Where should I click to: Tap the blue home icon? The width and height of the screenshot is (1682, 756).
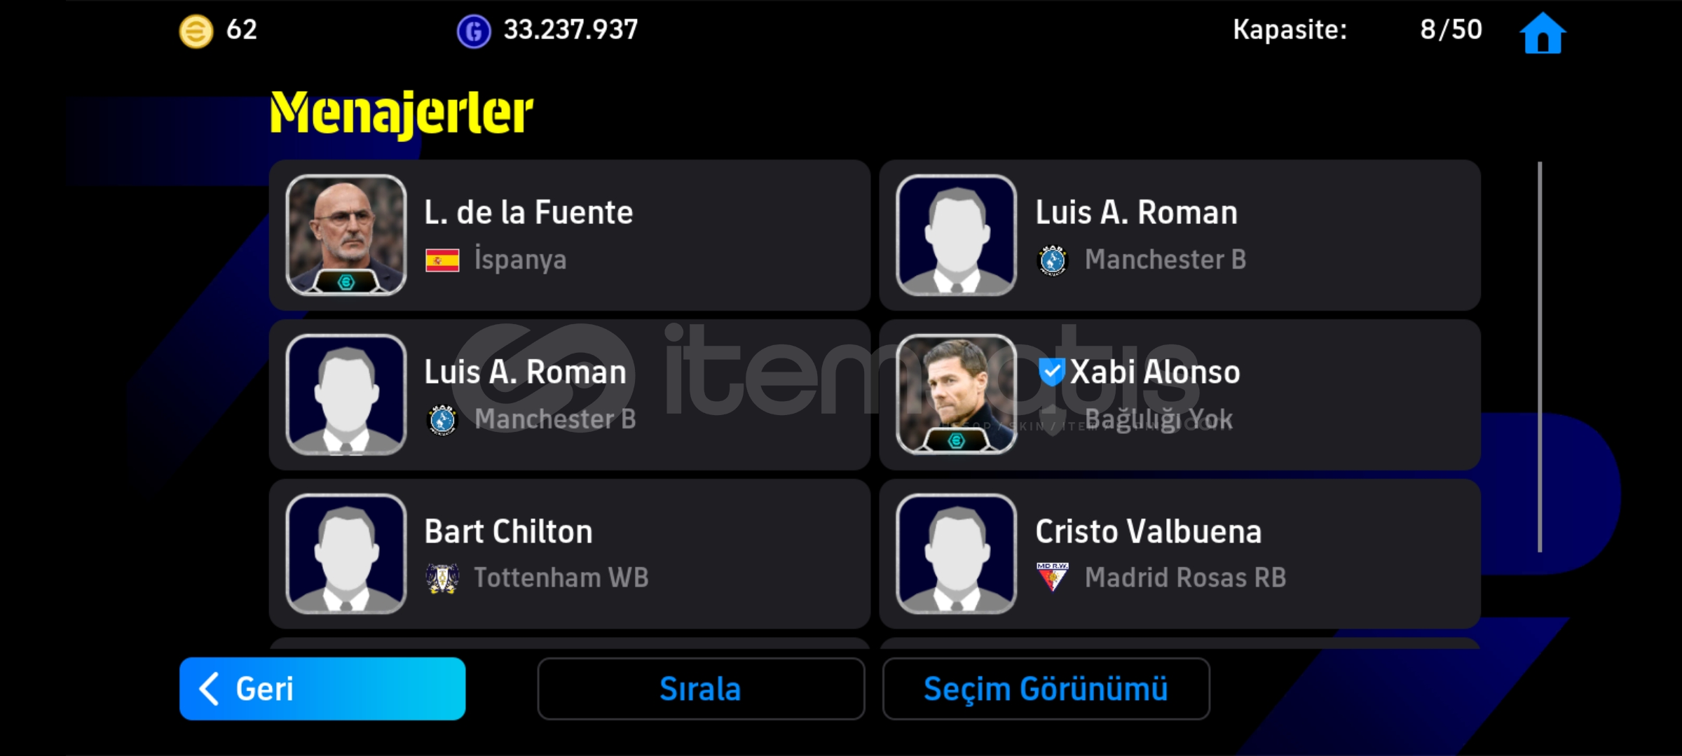[1543, 33]
